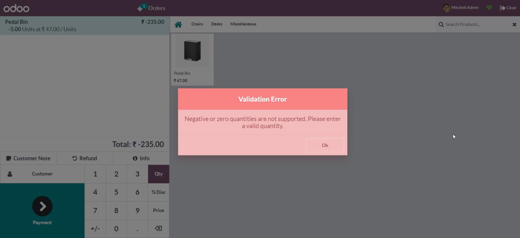The width and height of the screenshot is (520, 238).
Task: Toggle the Qty numpad mode
Action: tap(159, 174)
